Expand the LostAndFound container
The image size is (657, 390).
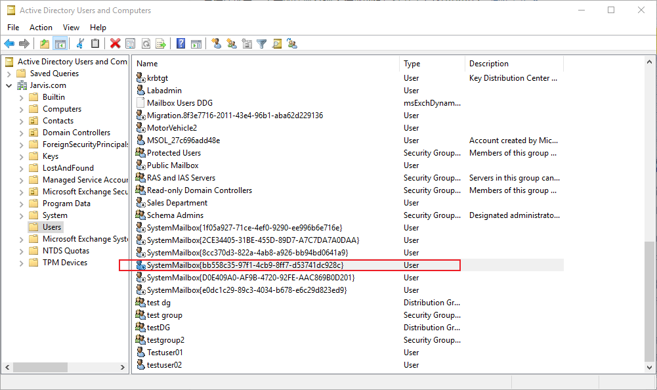[22, 168]
